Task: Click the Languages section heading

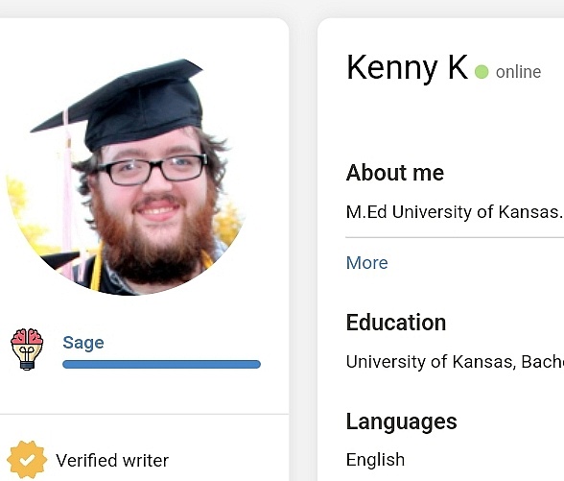Action: (x=401, y=421)
